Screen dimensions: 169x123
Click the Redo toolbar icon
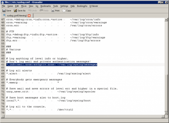tap(41, 11)
